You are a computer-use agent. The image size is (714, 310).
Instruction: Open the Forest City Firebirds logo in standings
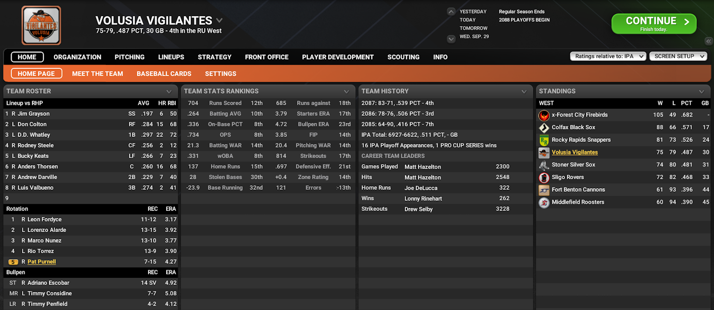[x=544, y=115]
